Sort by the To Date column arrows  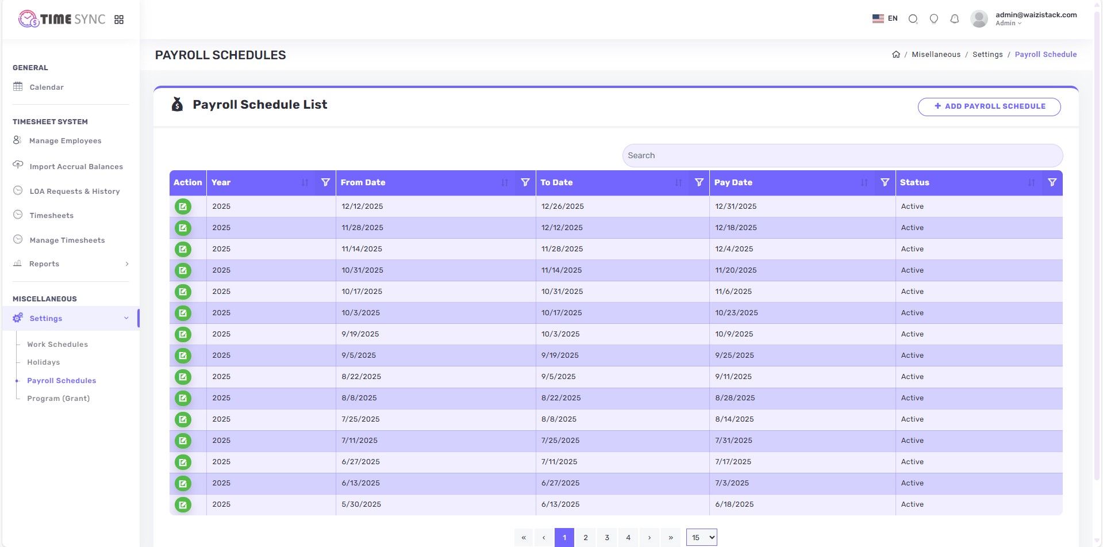678,182
